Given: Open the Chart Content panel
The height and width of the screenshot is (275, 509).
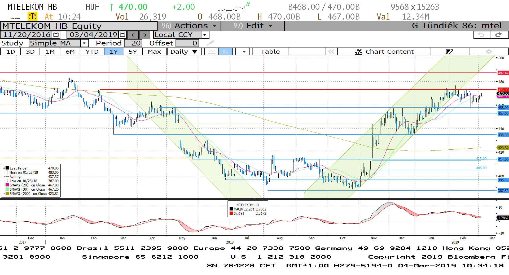Looking at the screenshot, I should [384, 52].
